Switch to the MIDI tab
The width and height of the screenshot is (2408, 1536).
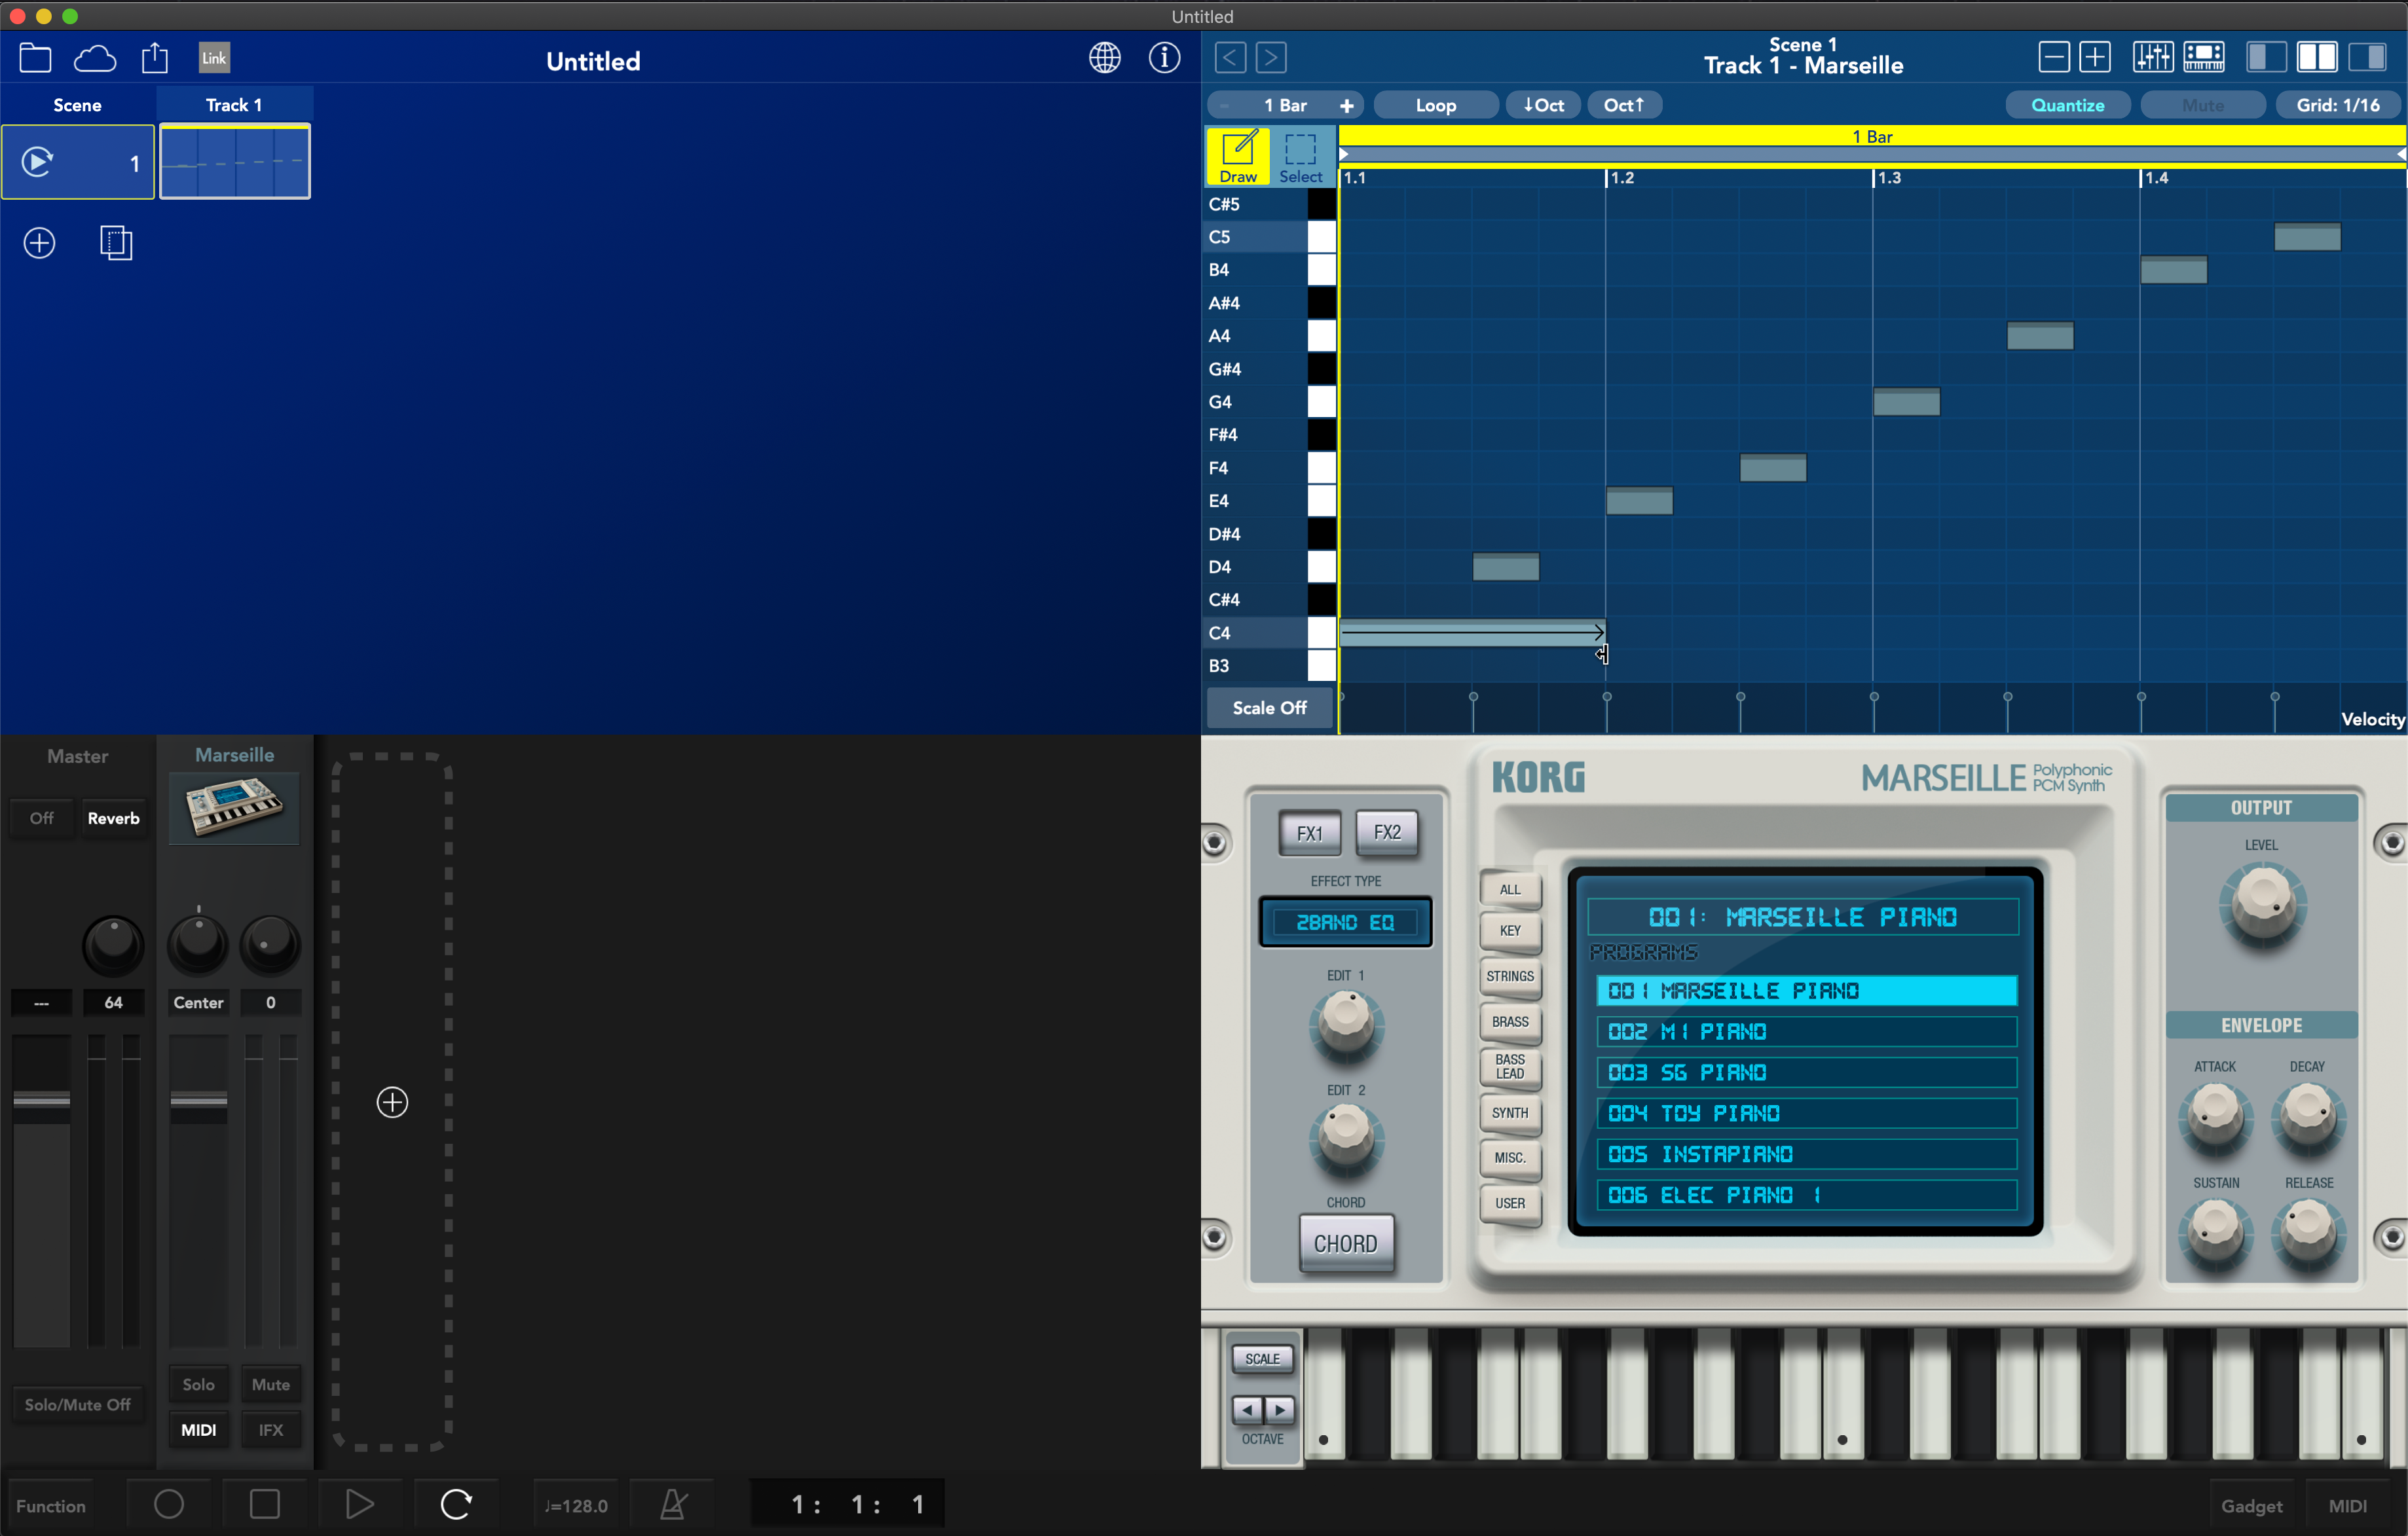[x=2347, y=1505]
